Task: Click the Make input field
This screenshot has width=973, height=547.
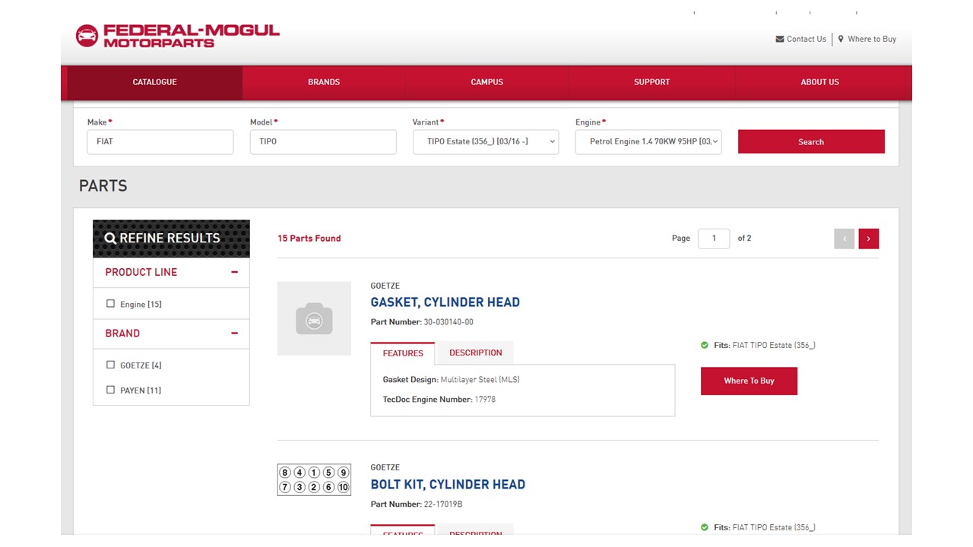Action: click(x=160, y=142)
